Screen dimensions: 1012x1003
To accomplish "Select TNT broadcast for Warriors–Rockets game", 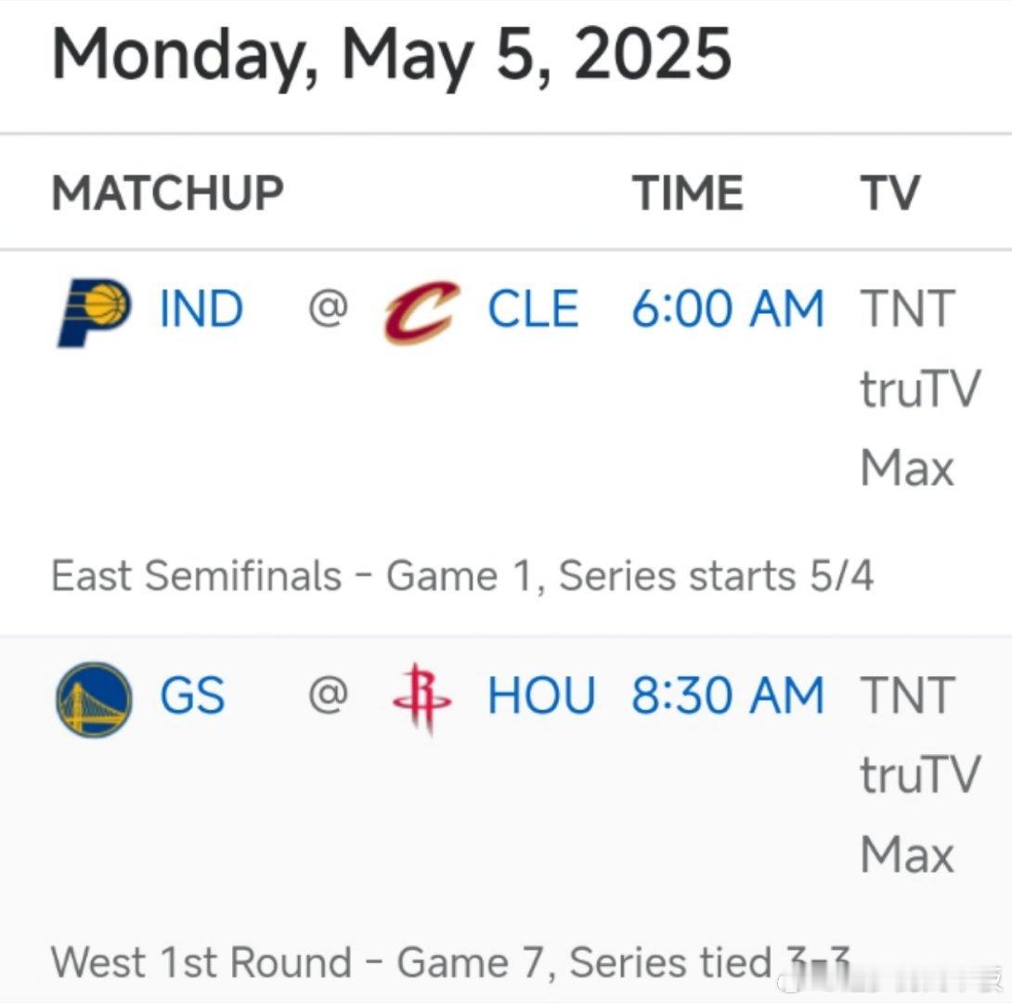I will [907, 695].
